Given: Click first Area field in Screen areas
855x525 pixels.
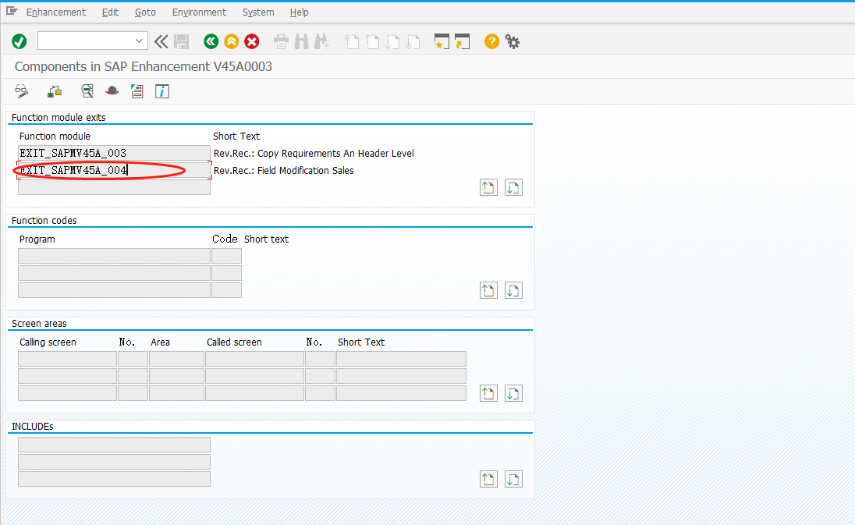Looking at the screenshot, I should pyautogui.click(x=176, y=359).
